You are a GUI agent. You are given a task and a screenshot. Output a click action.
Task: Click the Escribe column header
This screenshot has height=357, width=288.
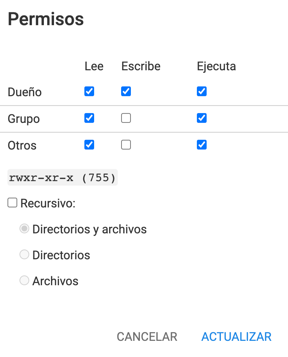141,66
